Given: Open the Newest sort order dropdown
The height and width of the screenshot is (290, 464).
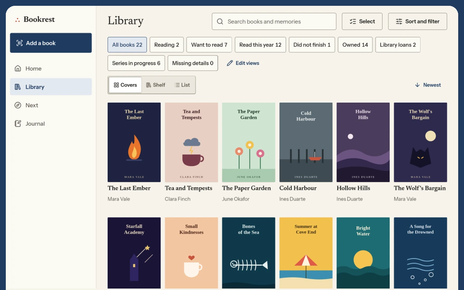Looking at the screenshot, I should 428,85.
